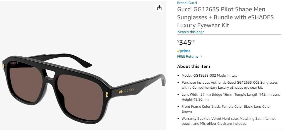The image size is (287, 130).
Task: Click the gold stud on the frame front
Action: (x=107, y=94)
